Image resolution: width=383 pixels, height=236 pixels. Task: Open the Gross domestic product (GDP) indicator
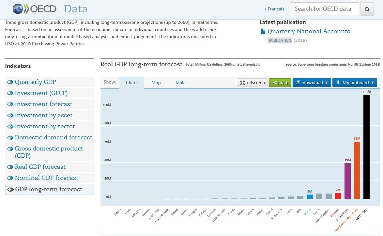pos(50,152)
